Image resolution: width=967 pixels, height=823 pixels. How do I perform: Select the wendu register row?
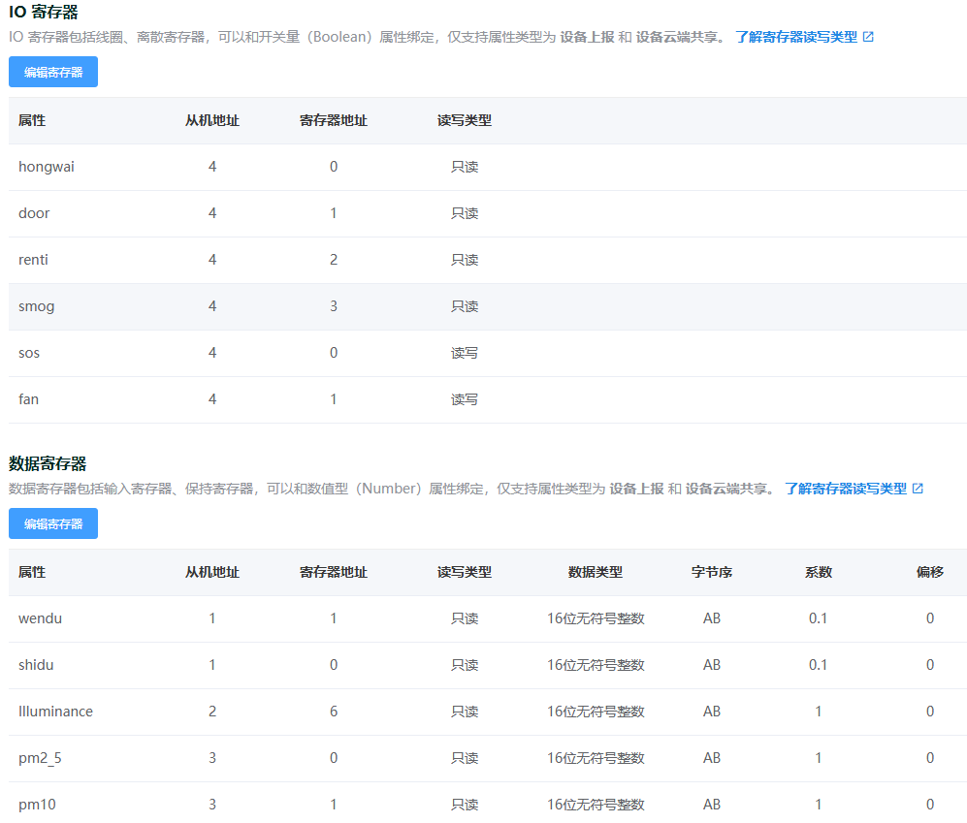[38, 617]
